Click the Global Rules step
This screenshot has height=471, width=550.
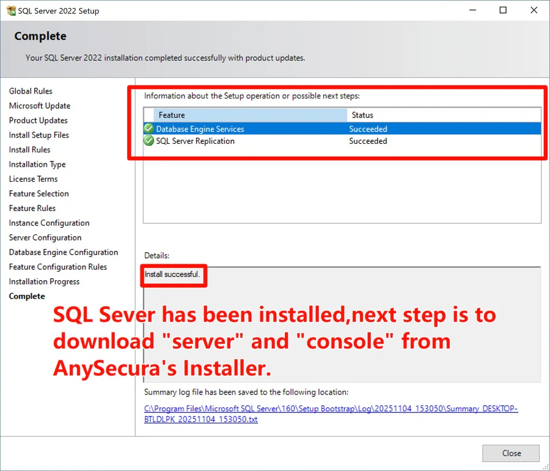(x=31, y=91)
